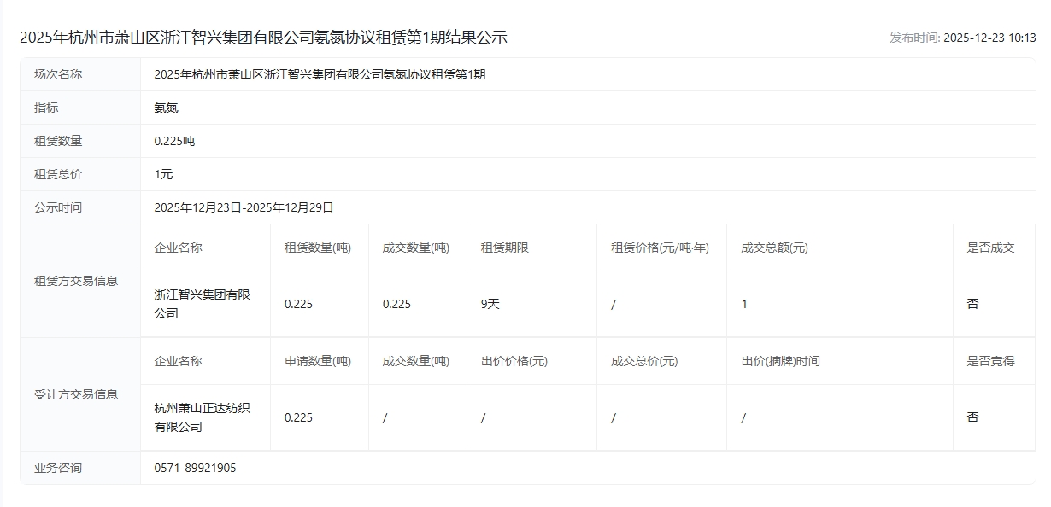Select the 9天 rental period cell
Screen dimensions: 1051x507
(x=490, y=304)
